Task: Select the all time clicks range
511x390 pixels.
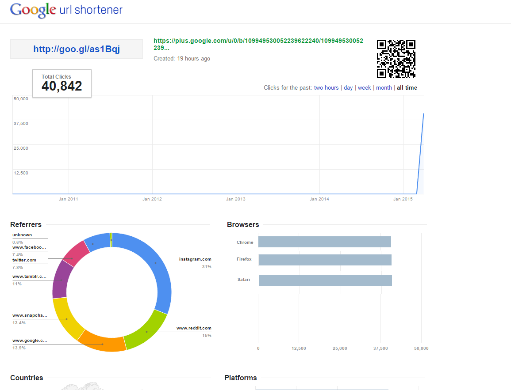Action: pos(407,88)
